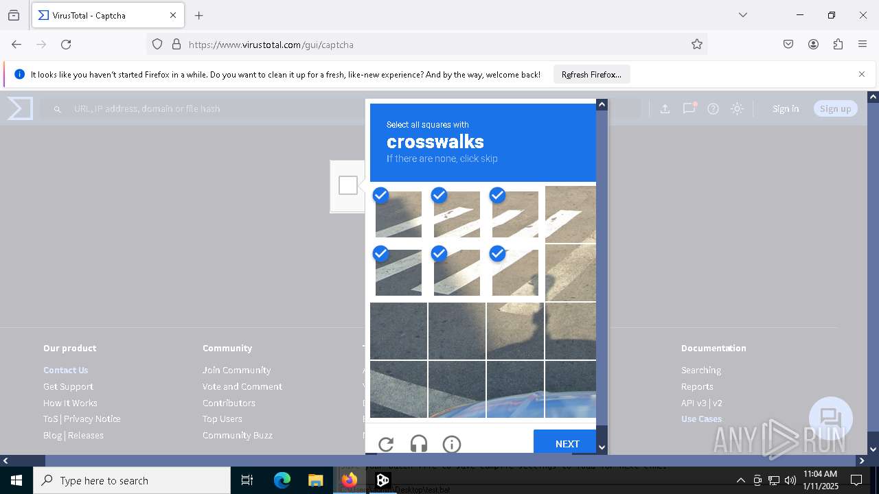Deselect first-row third crosswalk tile
Viewport: 879px width, 494px height.
click(x=515, y=214)
